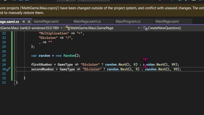Click the class icon beside MathGame.Maui.GamePage

pos(68,28)
